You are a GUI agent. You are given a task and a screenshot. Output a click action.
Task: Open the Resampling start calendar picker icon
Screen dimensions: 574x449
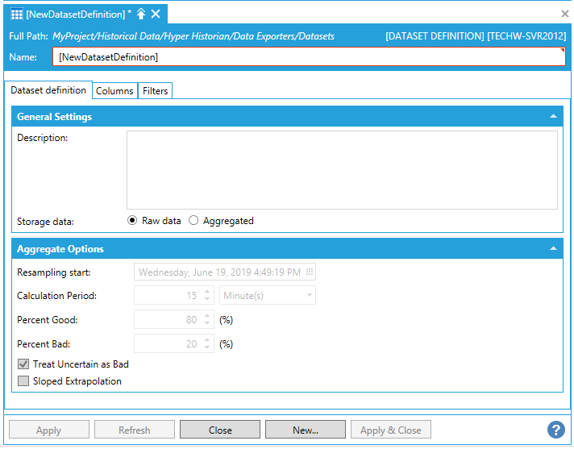pos(310,272)
